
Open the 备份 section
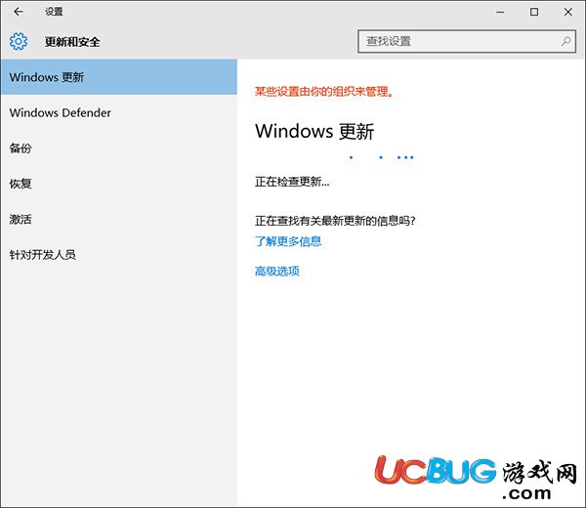[119, 148]
